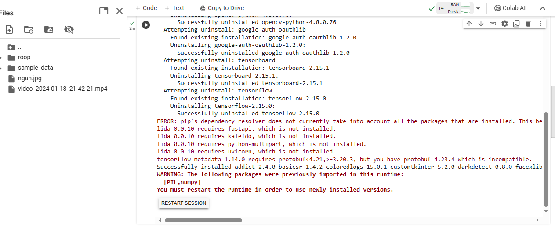
Task: Upload a file to session storage
Action: (x=9, y=29)
